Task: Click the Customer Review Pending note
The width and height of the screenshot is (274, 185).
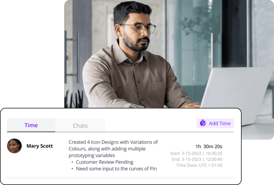Action: tap(105, 162)
